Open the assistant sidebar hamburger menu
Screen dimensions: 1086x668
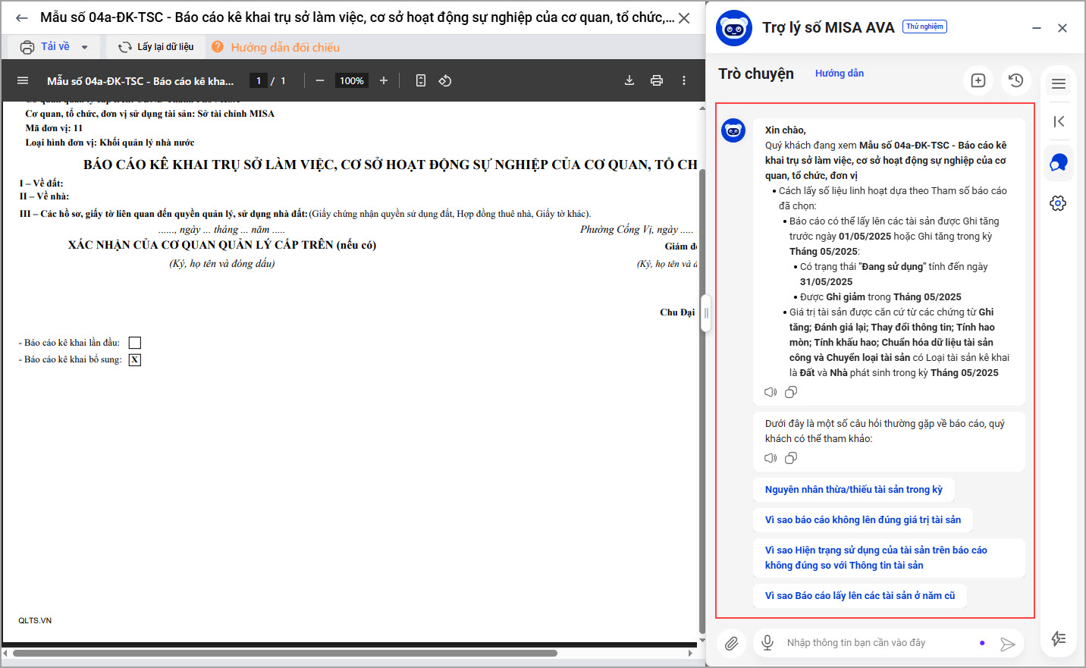tap(1059, 84)
